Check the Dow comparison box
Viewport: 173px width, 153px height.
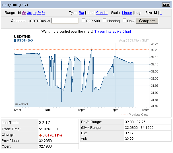click(124, 20)
